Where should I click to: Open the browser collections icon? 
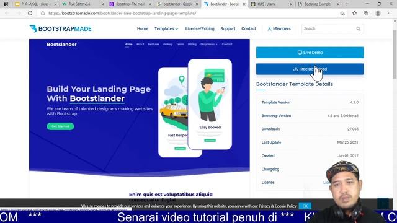point(366,13)
